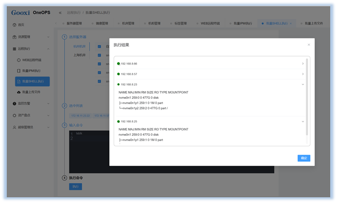Click the cloud upload icon for 批量上传文件
This screenshot has height=203, width=337.
[19, 92]
